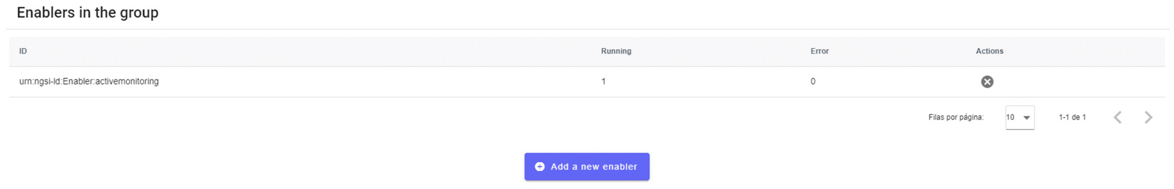
Task: Click the Filas por página label
Action: click(x=956, y=117)
